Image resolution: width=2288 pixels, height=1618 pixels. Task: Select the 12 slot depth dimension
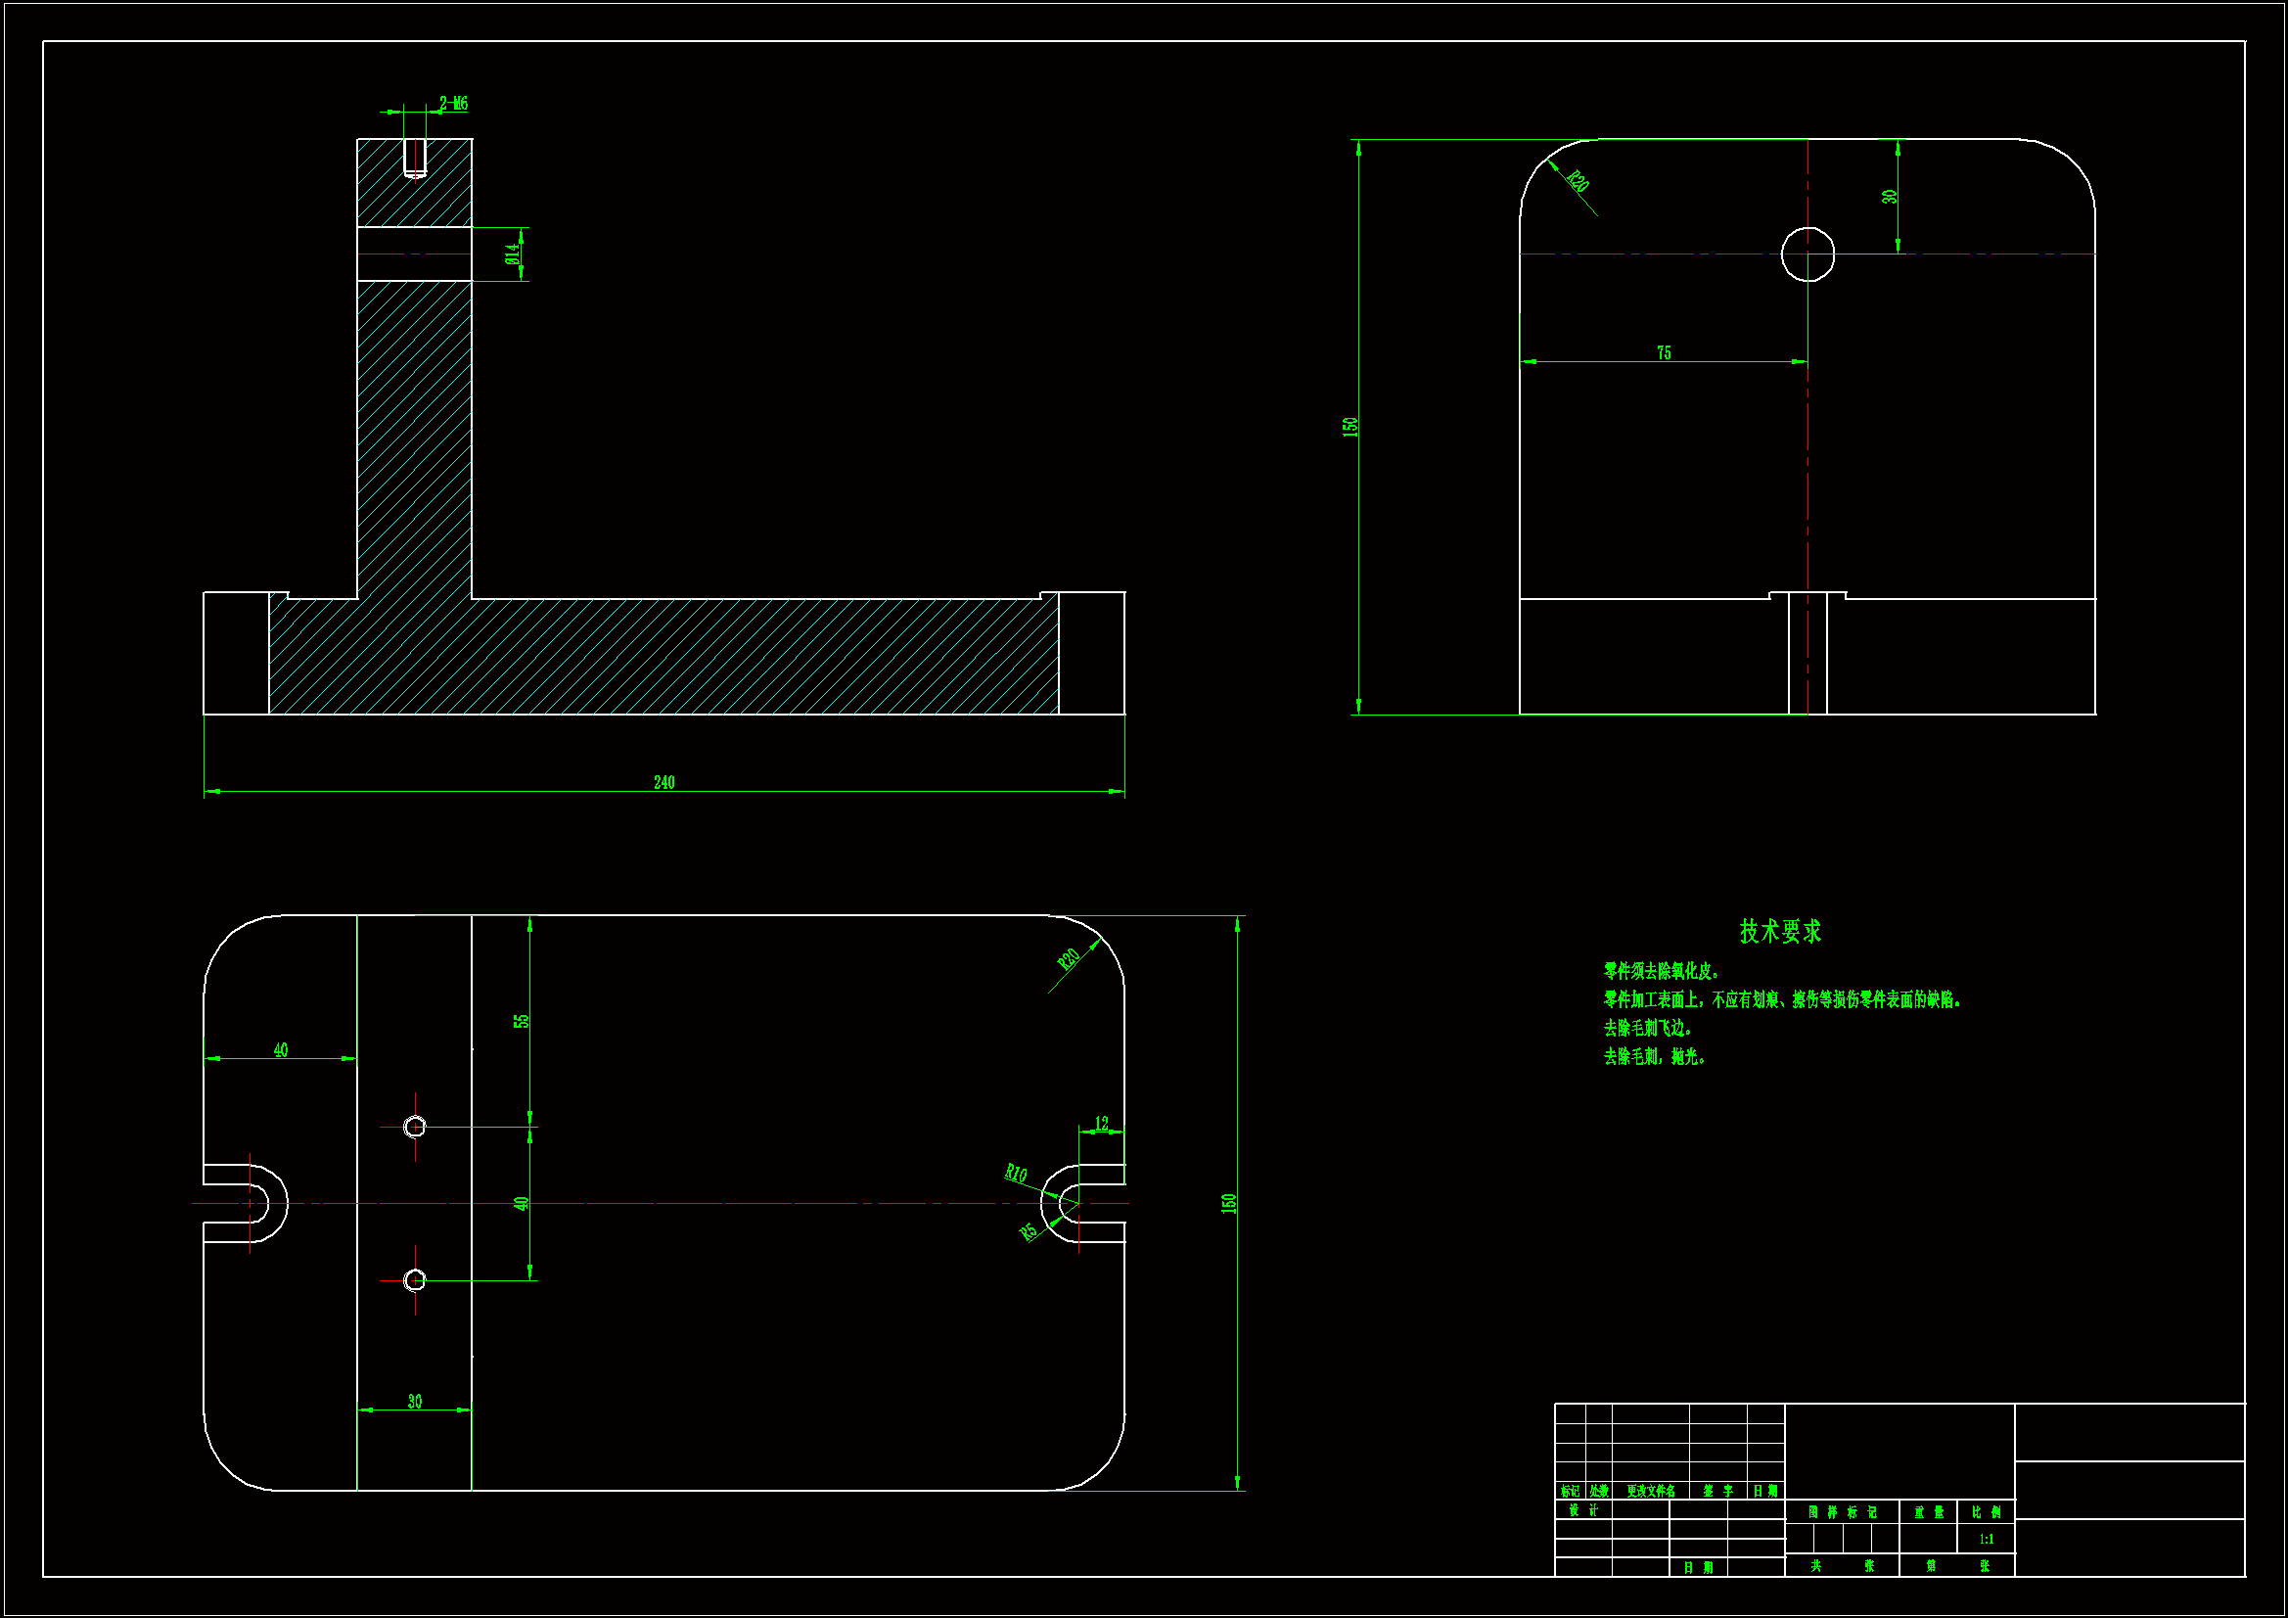click(1101, 1124)
